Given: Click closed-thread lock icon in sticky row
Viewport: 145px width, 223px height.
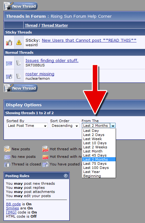Looking at the screenshot, I should 9,42.
